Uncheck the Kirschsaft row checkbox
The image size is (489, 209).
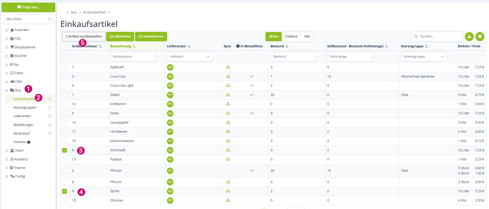click(65, 150)
